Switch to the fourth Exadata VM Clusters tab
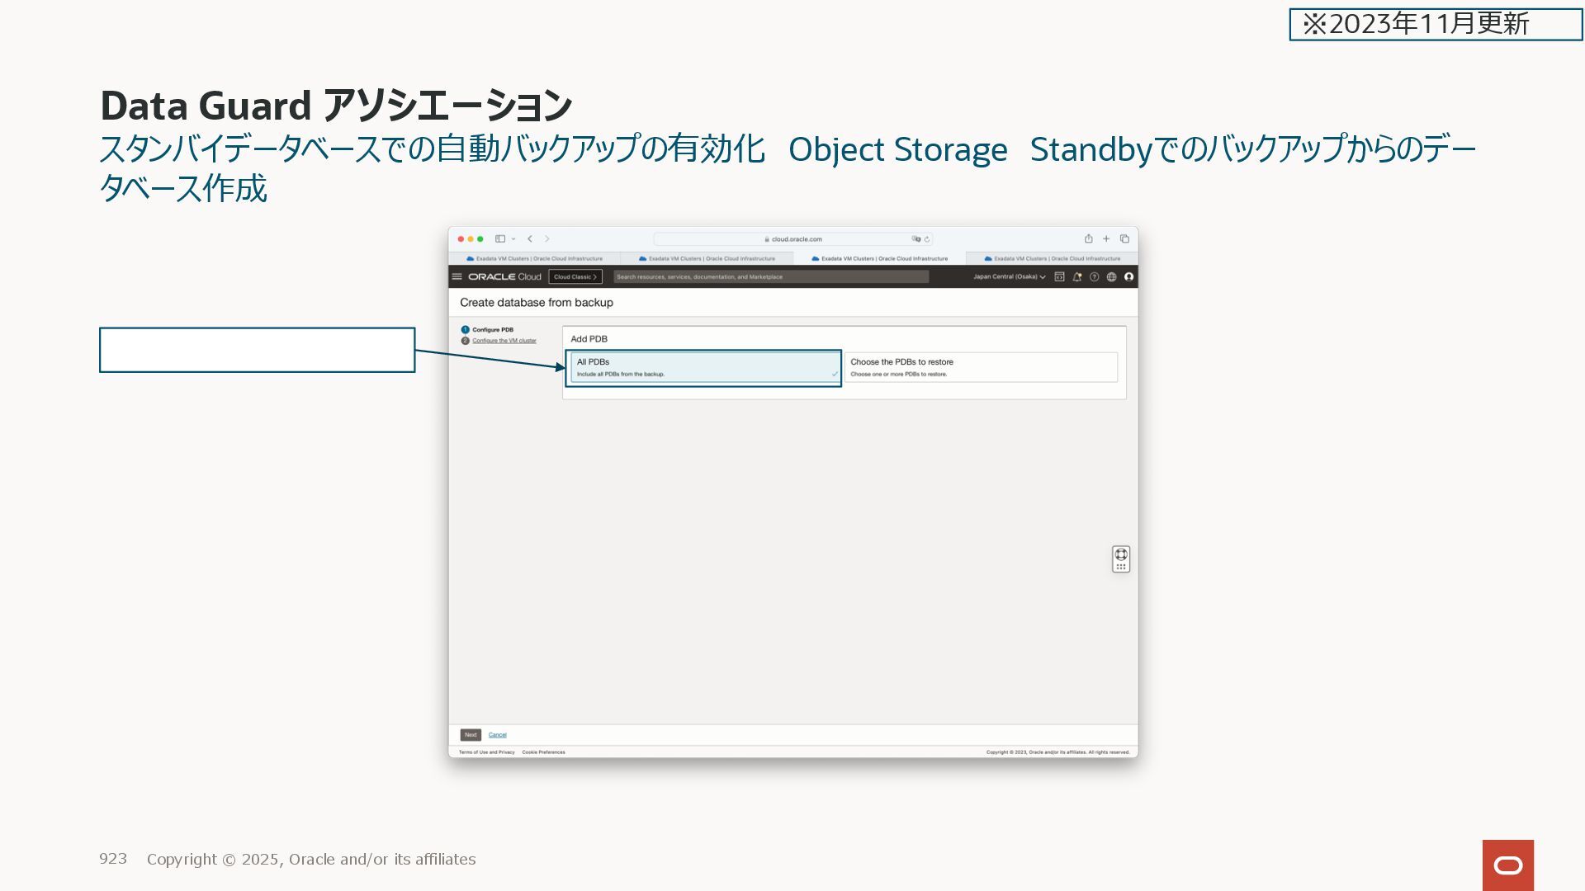The width and height of the screenshot is (1585, 891). tap(1052, 258)
